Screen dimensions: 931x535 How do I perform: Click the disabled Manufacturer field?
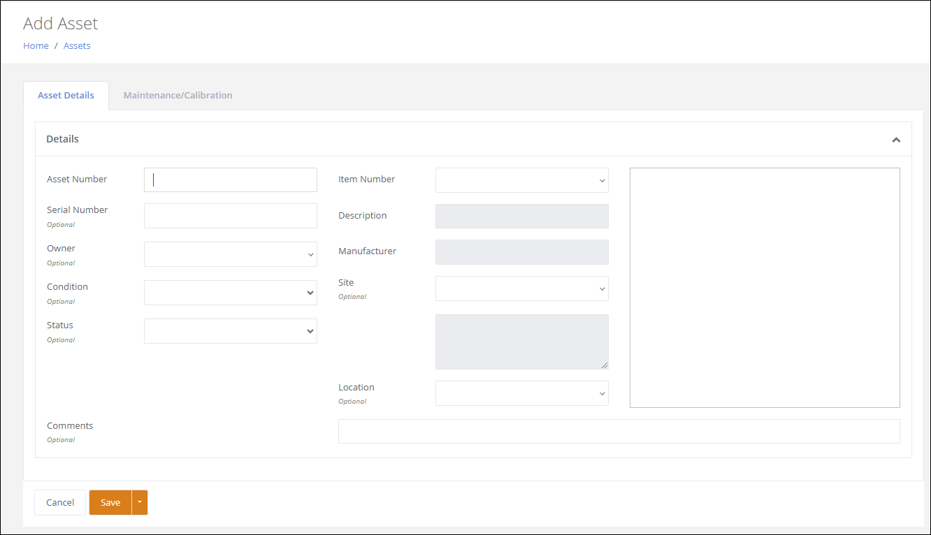[x=522, y=252]
